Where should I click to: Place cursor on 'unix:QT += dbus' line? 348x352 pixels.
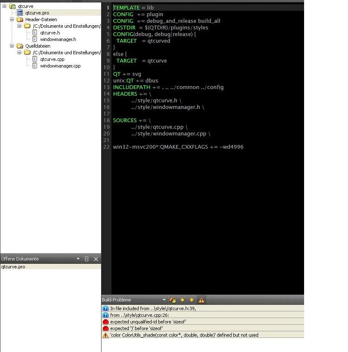pyautogui.click(x=135, y=81)
